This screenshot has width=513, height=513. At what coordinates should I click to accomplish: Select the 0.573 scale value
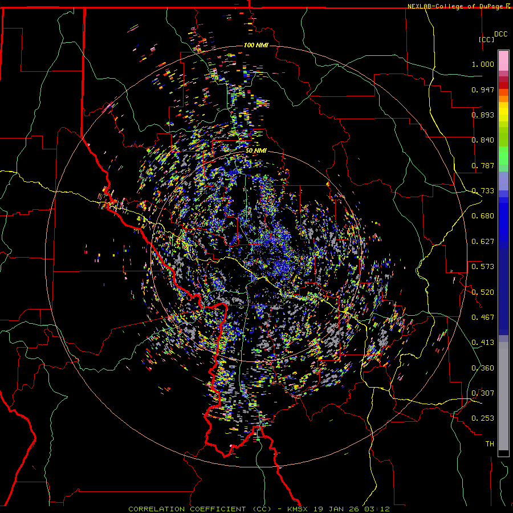(483, 267)
